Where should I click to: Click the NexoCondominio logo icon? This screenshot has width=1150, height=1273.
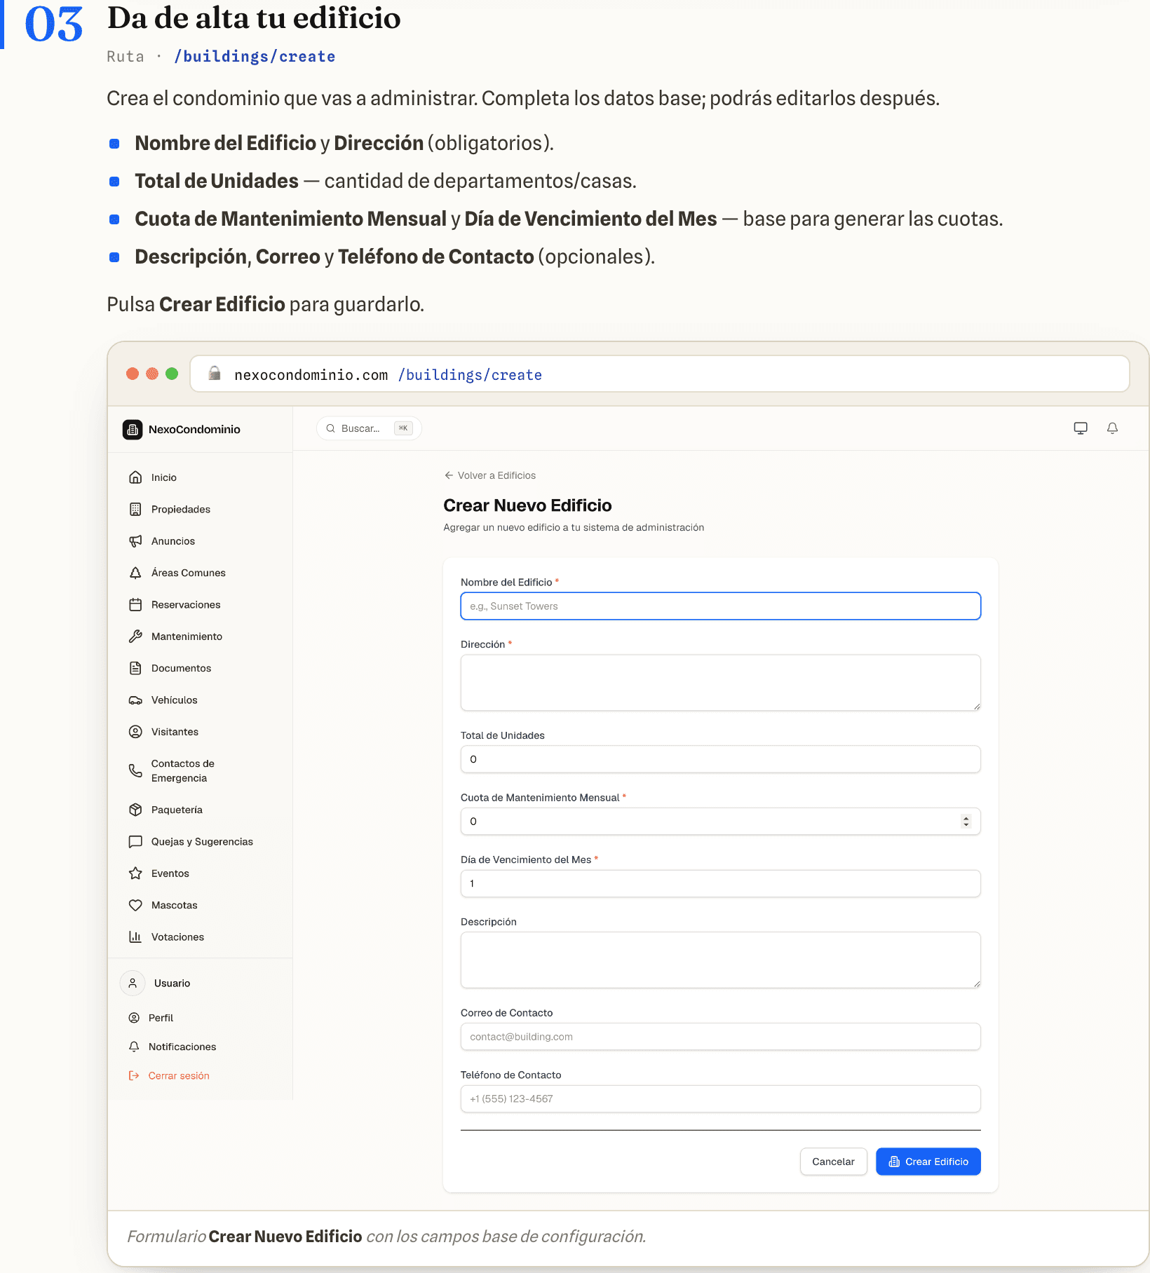tap(133, 429)
